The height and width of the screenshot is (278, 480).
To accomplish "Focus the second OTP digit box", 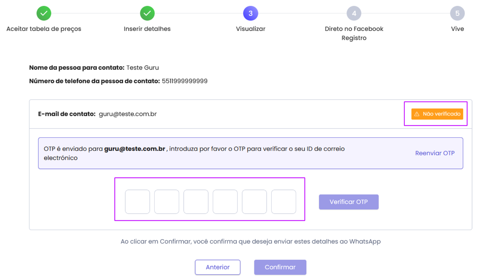I will click(x=167, y=202).
